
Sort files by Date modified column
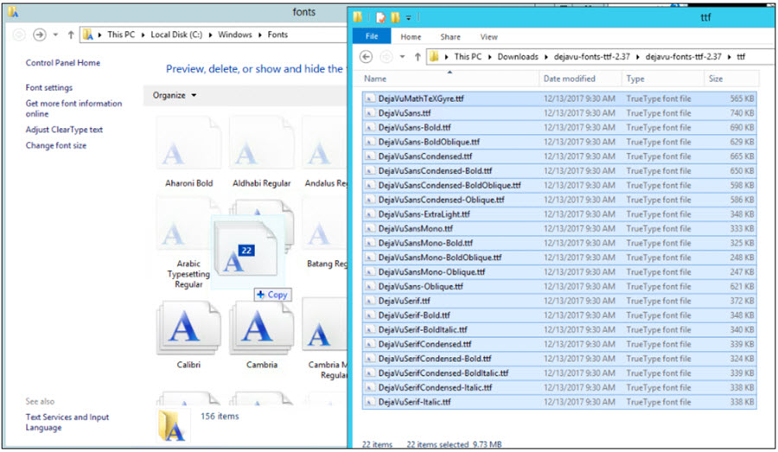click(569, 79)
